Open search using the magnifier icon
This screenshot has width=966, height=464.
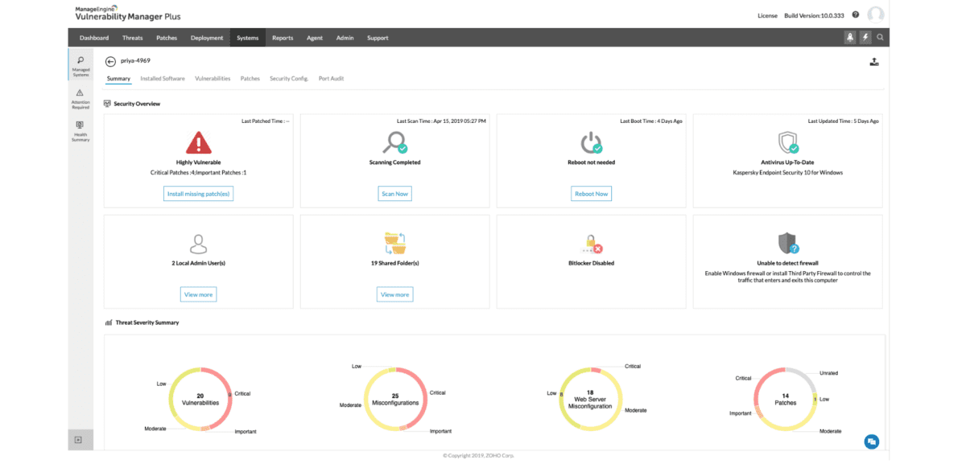point(880,37)
